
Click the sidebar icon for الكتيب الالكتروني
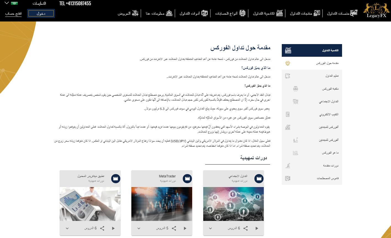click(x=288, y=114)
